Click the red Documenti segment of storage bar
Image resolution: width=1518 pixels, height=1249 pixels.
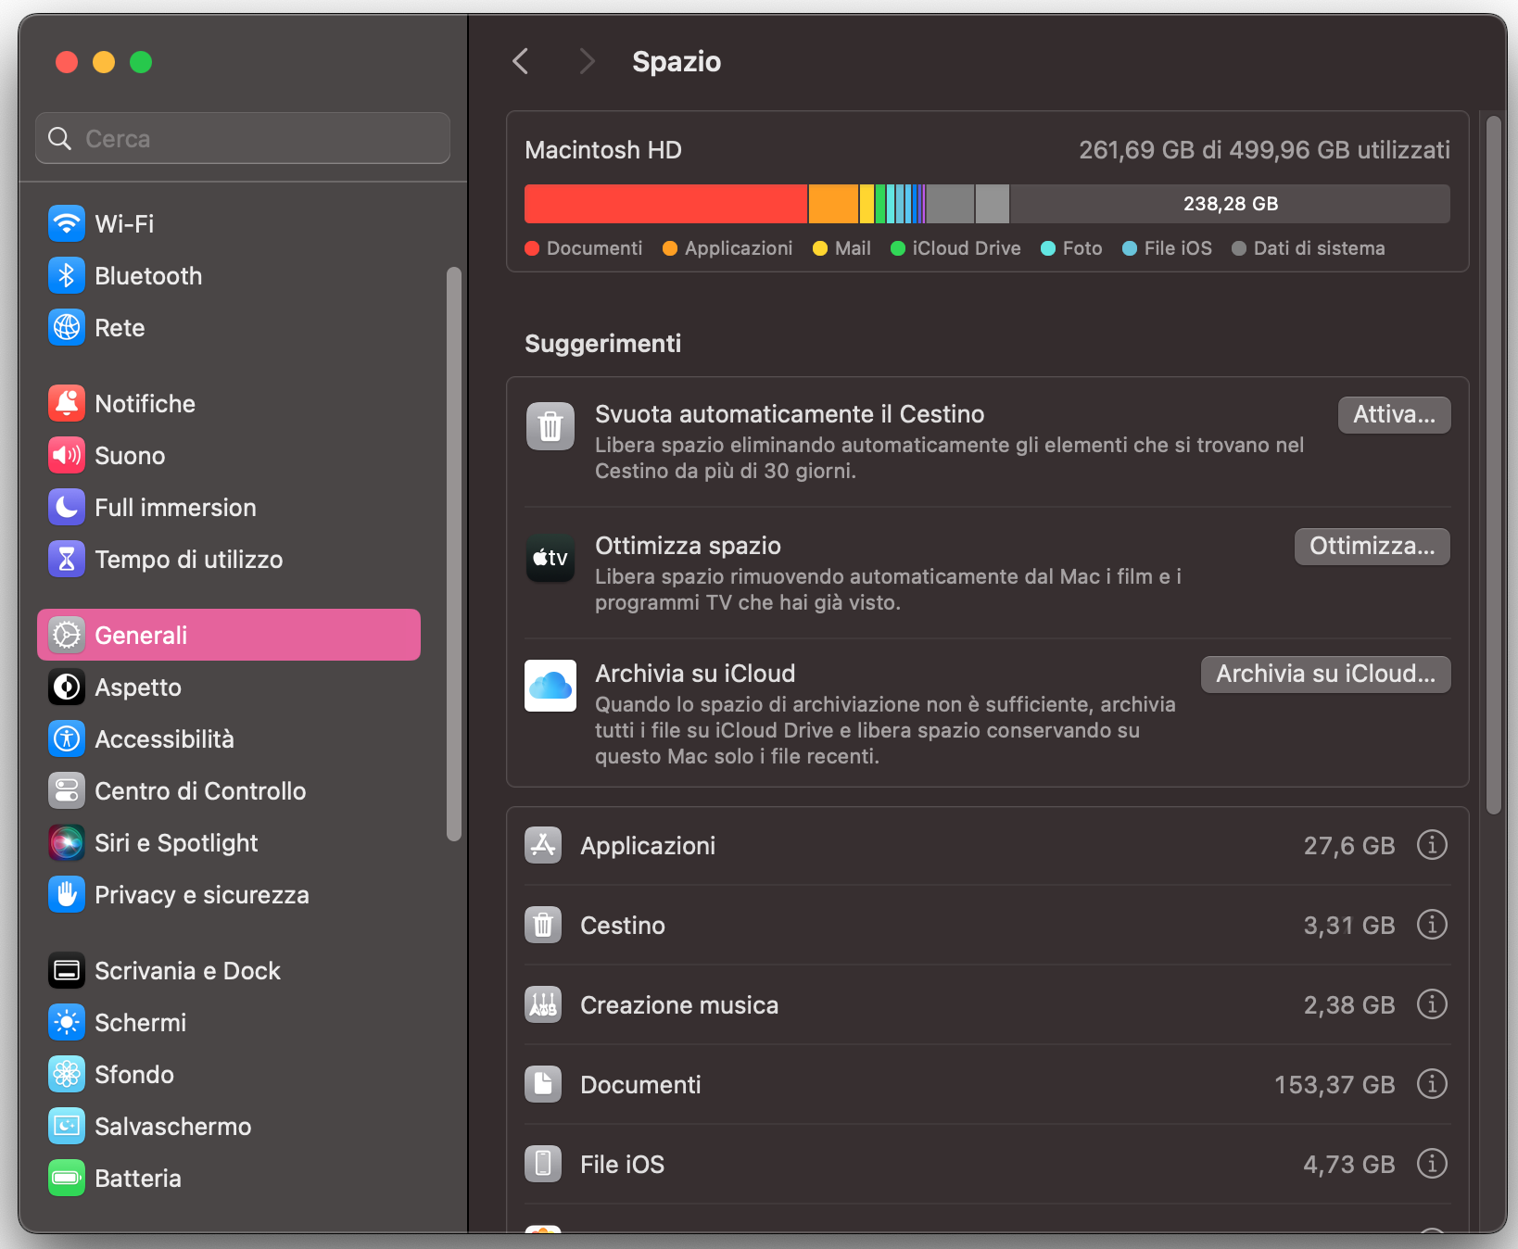tap(664, 203)
